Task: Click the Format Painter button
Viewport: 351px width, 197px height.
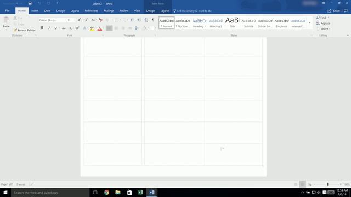Action: [24, 30]
